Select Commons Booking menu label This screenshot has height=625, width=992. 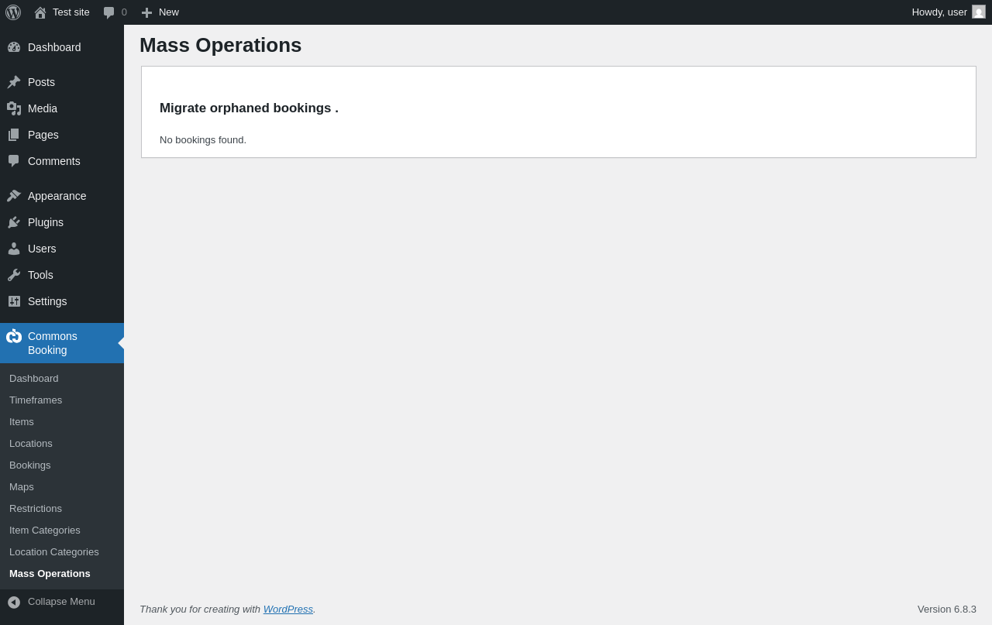(53, 343)
